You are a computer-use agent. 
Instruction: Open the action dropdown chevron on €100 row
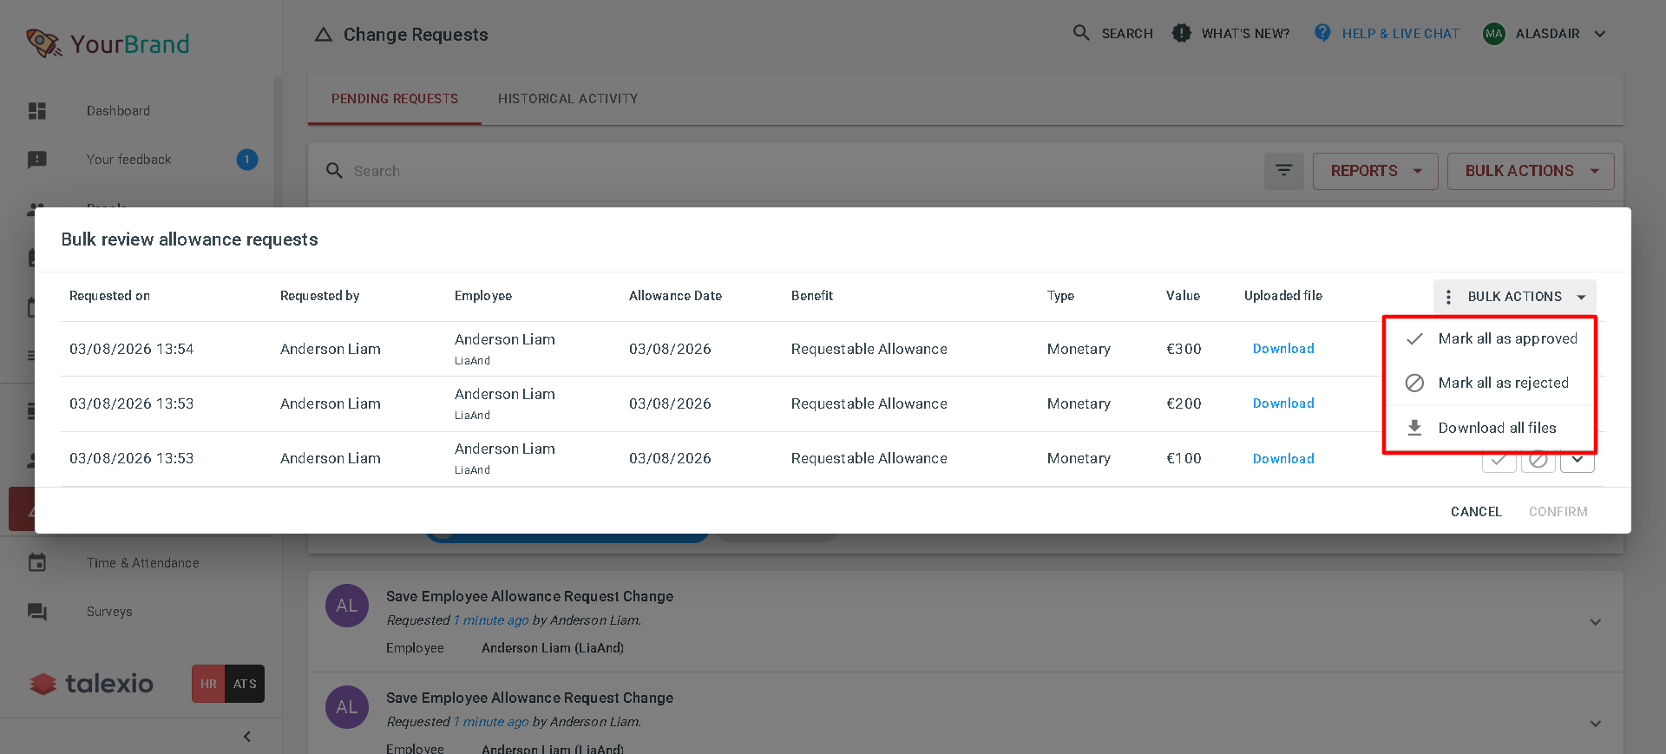tap(1577, 461)
